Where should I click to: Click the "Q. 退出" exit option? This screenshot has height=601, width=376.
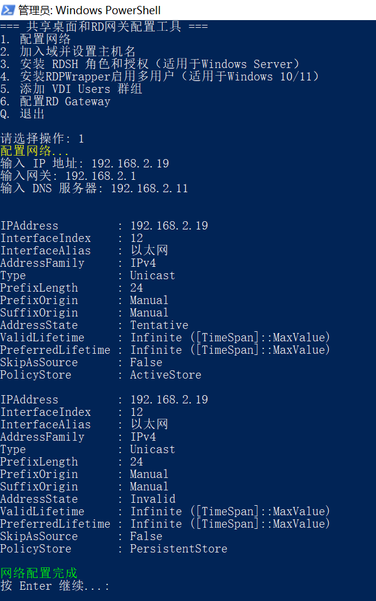tap(22, 114)
